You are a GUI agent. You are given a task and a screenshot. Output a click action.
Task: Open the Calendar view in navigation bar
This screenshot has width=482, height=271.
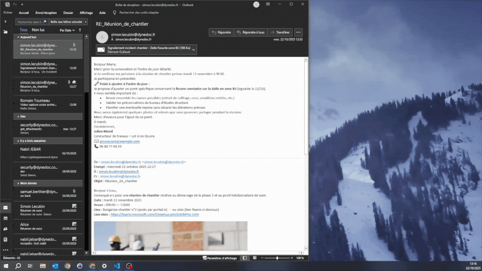pos(5,218)
